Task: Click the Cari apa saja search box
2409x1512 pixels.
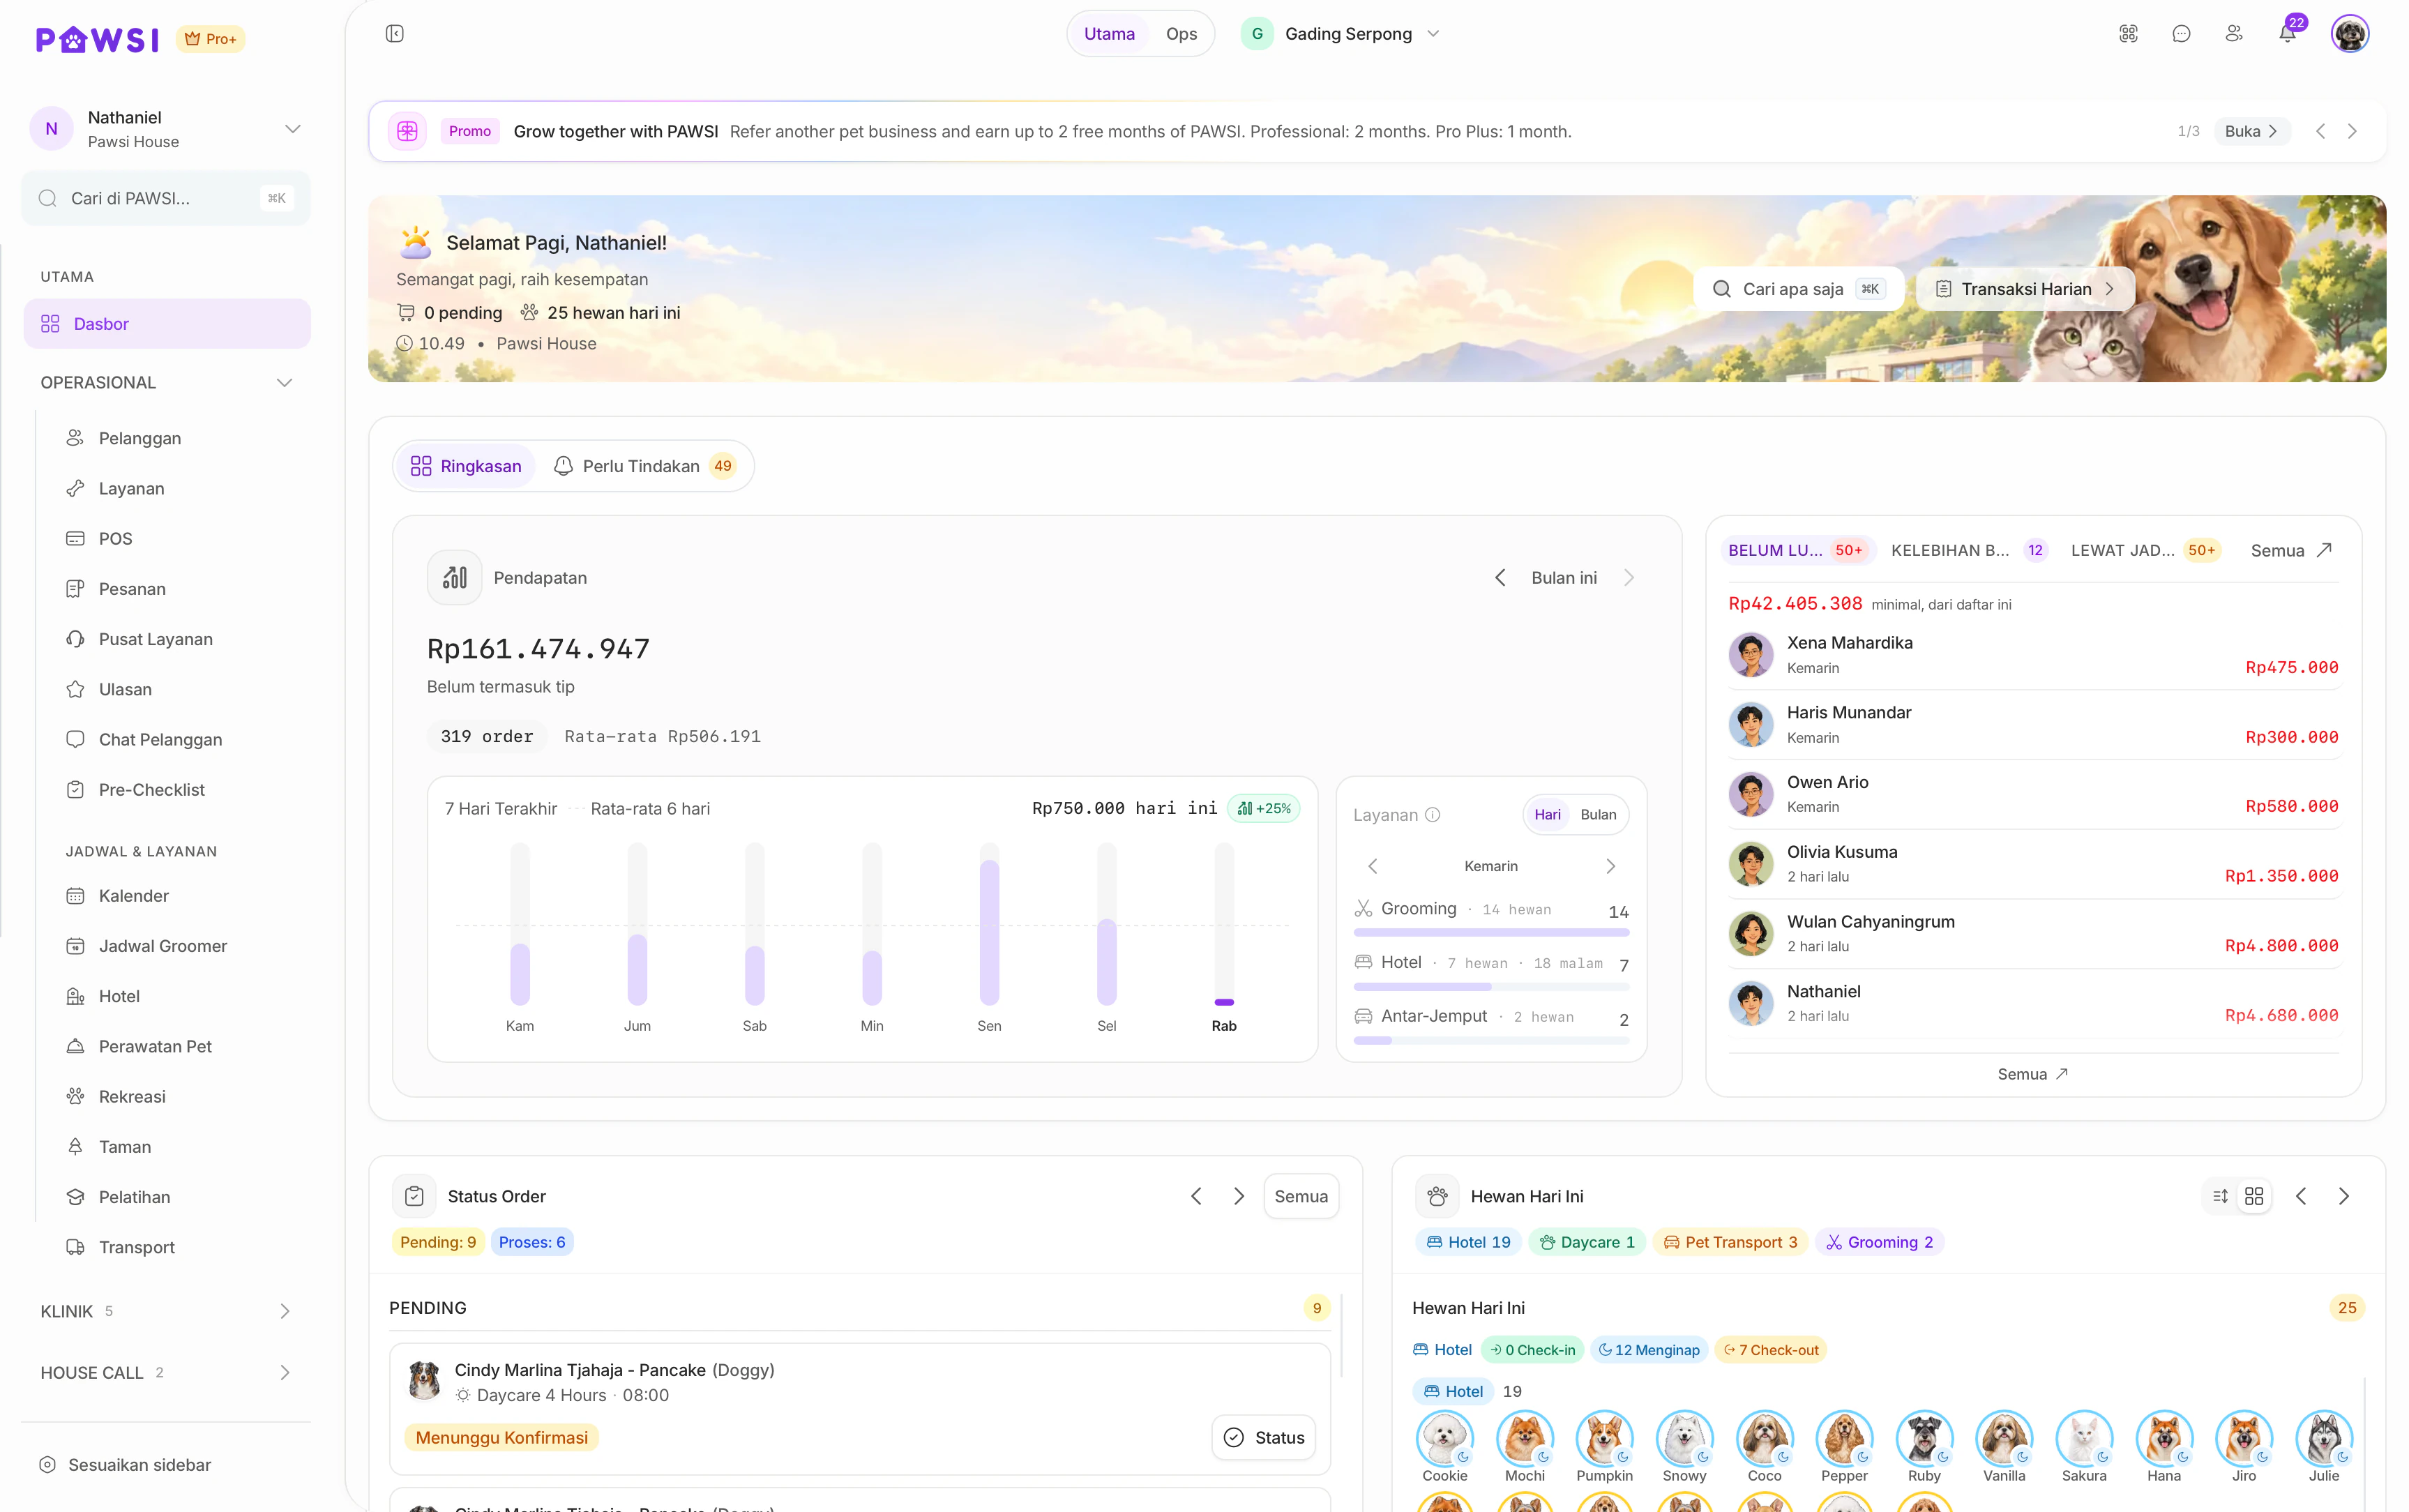Action: point(1798,289)
